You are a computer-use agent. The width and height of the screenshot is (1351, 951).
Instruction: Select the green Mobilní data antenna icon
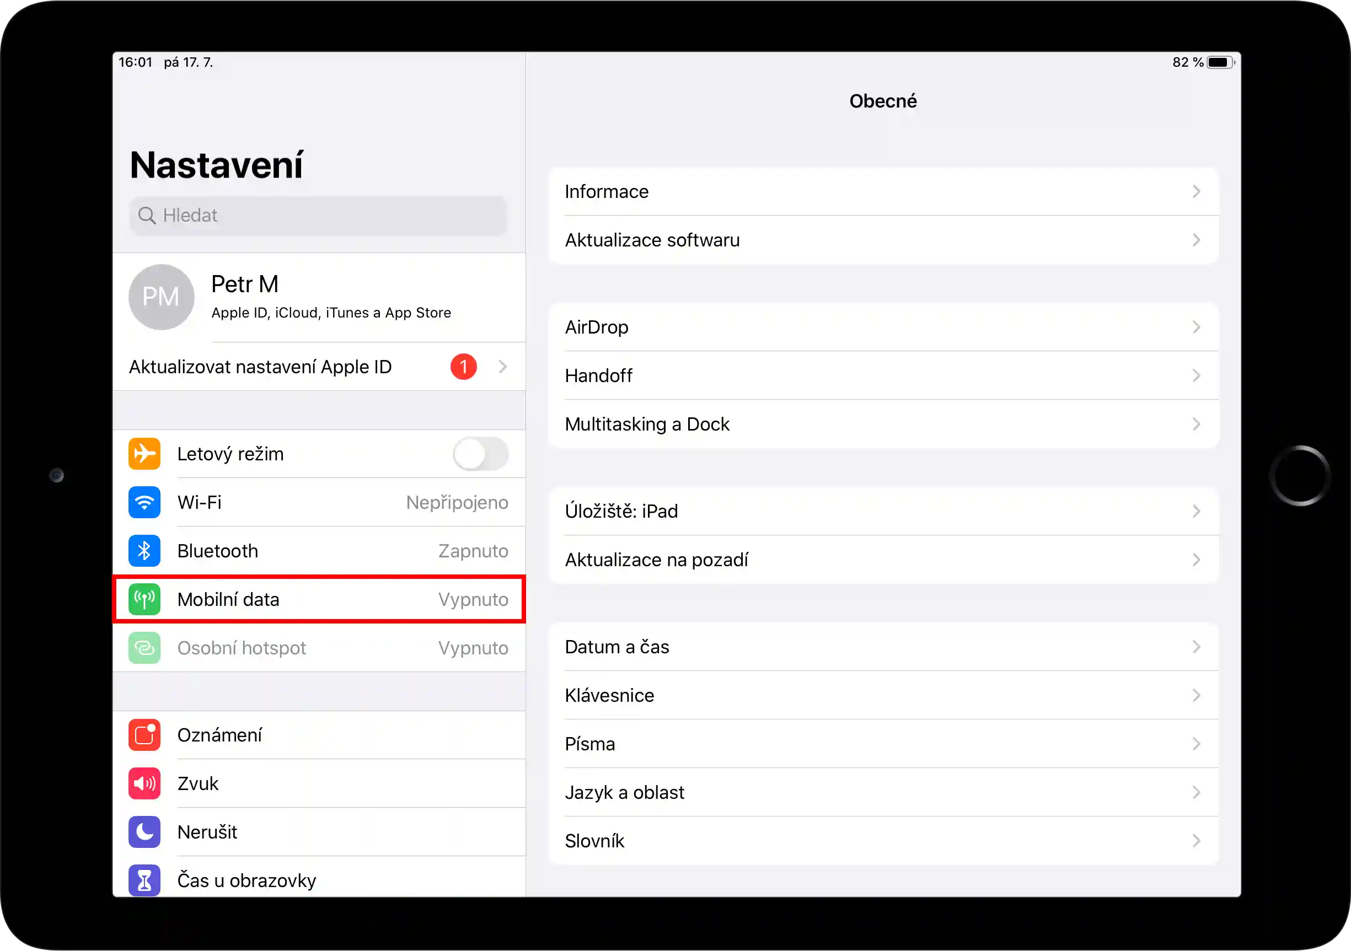(144, 599)
